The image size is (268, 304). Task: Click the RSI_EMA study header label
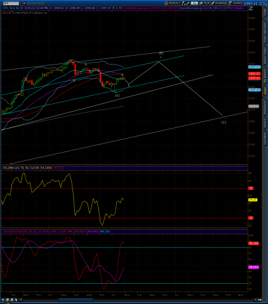21,168
